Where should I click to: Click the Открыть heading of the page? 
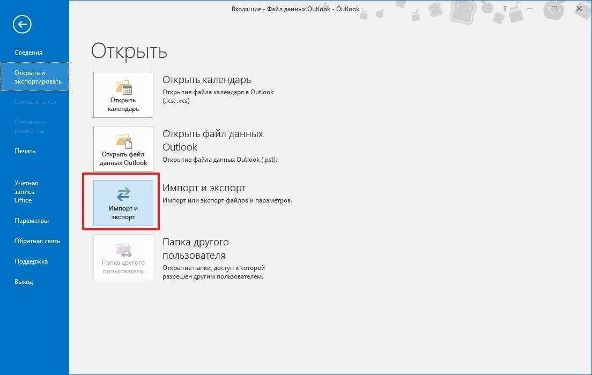click(x=129, y=51)
